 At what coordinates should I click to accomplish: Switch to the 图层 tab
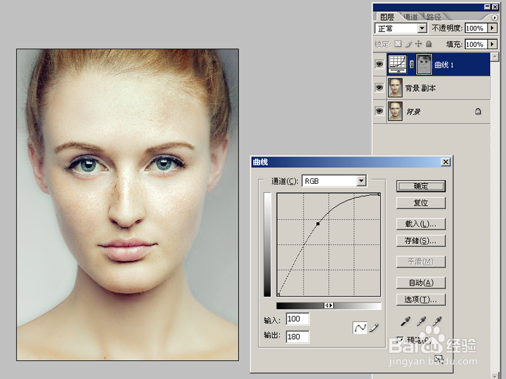[387, 17]
